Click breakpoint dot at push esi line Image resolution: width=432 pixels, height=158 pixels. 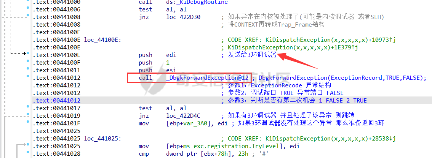28,68
